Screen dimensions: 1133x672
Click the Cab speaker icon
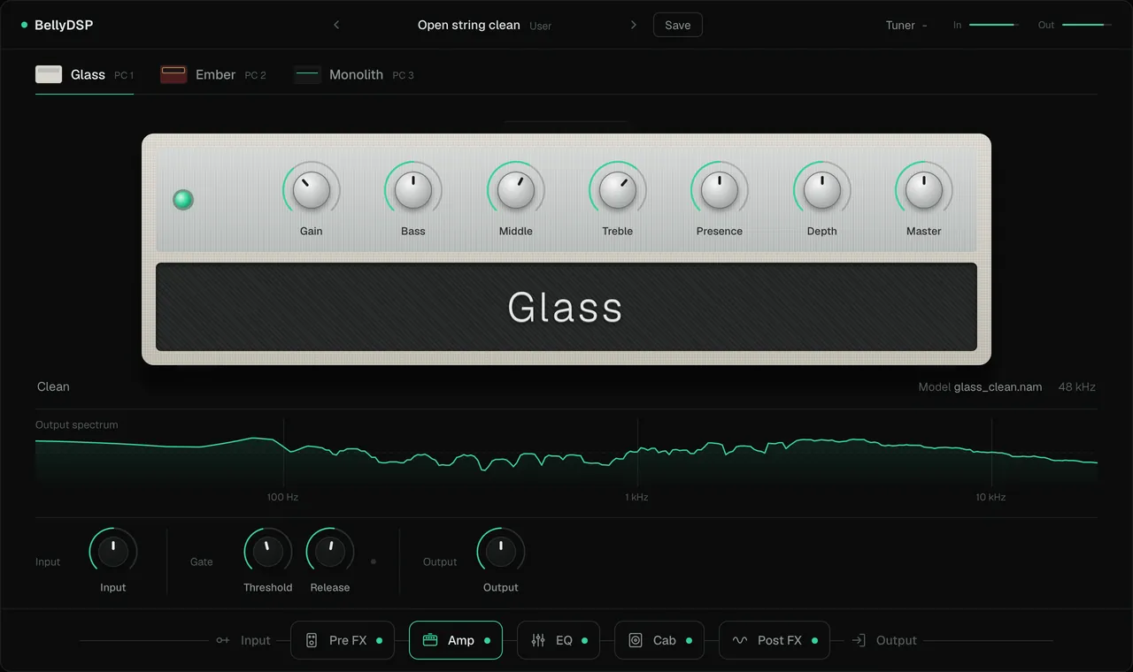coord(636,640)
